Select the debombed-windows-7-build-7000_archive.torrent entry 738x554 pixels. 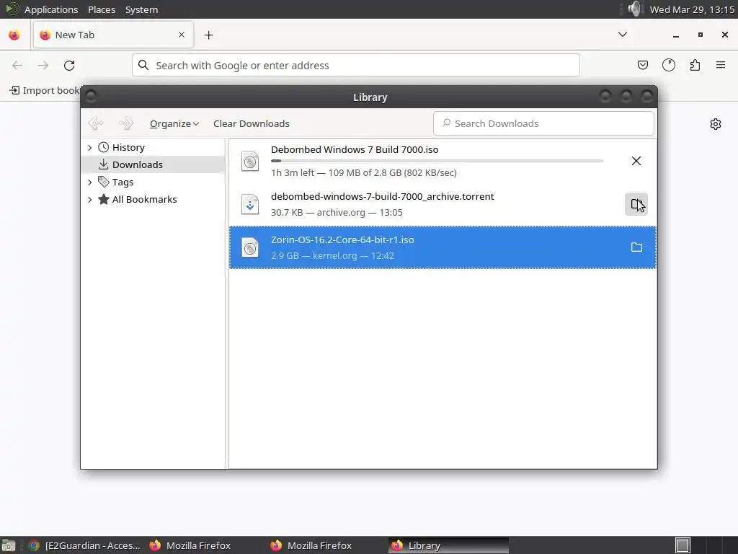[x=443, y=204]
